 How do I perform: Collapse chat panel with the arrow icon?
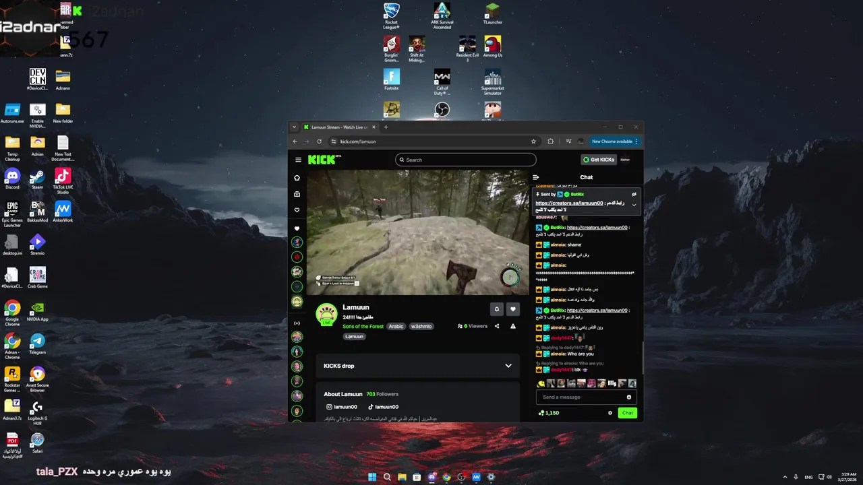[536, 177]
